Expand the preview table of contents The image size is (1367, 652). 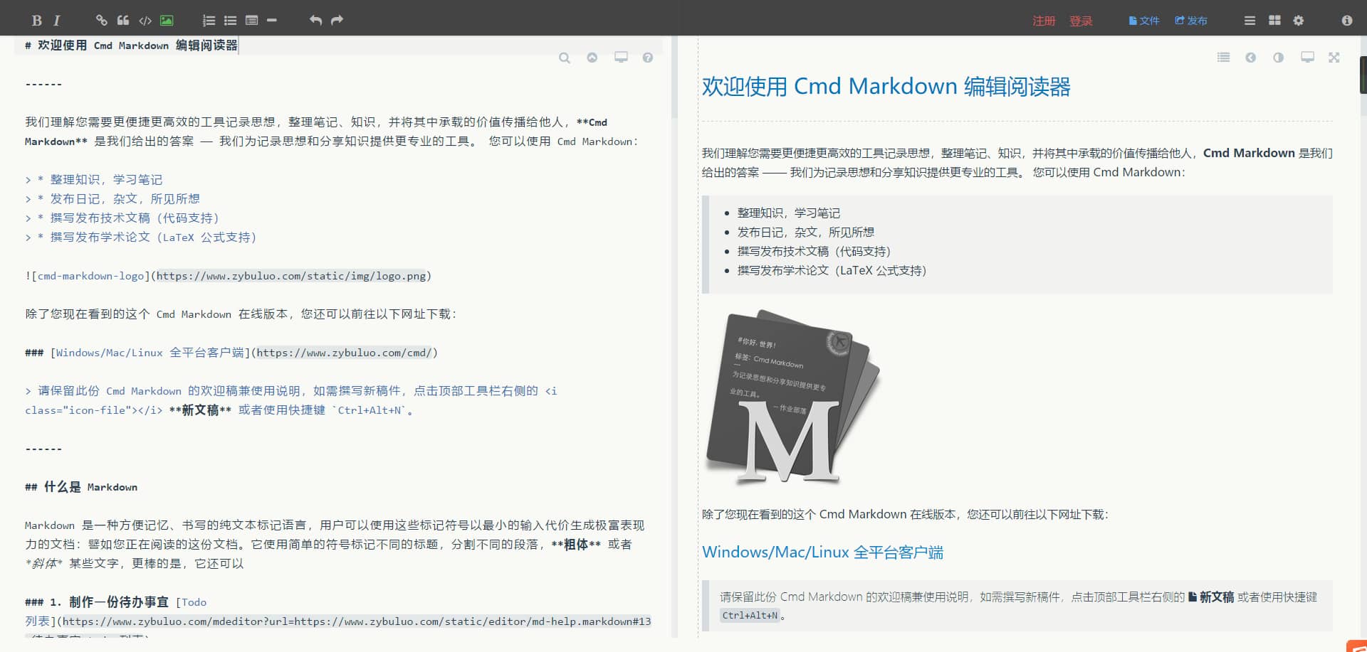[x=1223, y=58]
